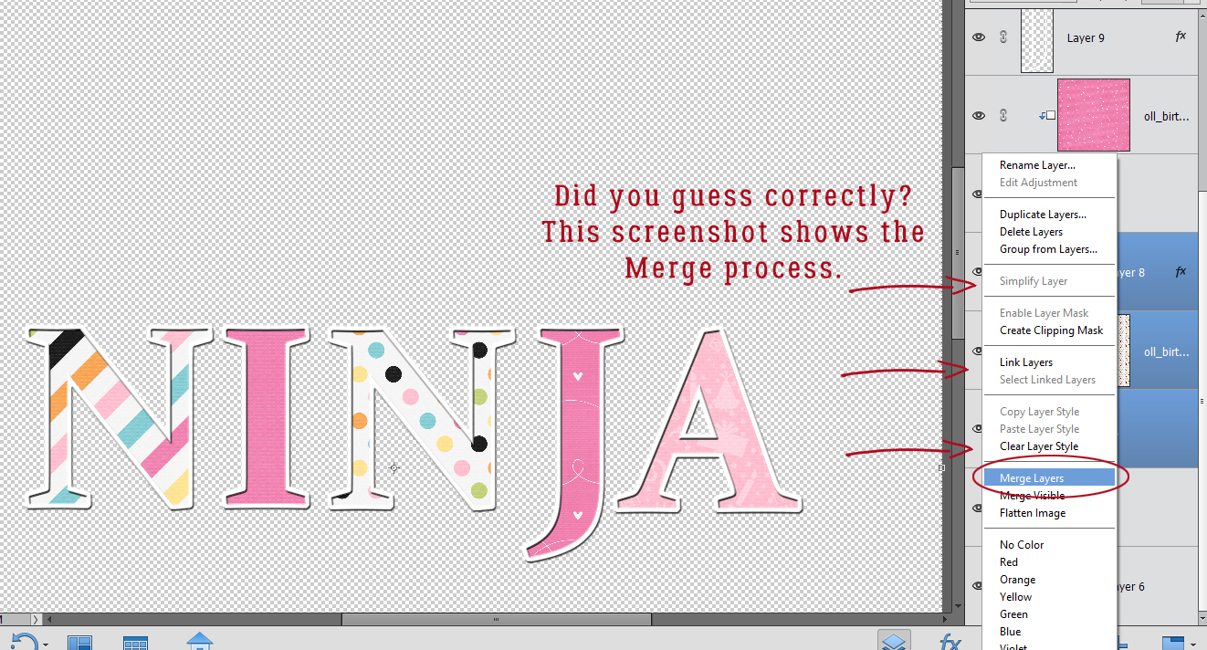Hide Layer 9 with its eye icon
This screenshot has width=1207, height=650.
pyautogui.click(x=979, y=37)
